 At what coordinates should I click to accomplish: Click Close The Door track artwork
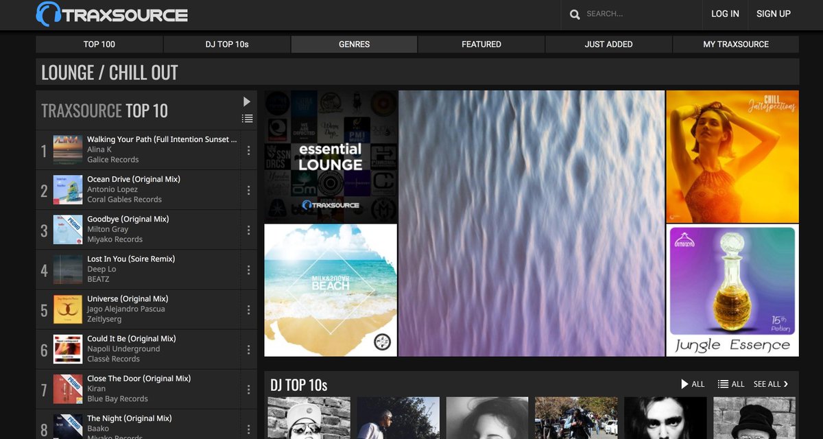pos(68,389)
